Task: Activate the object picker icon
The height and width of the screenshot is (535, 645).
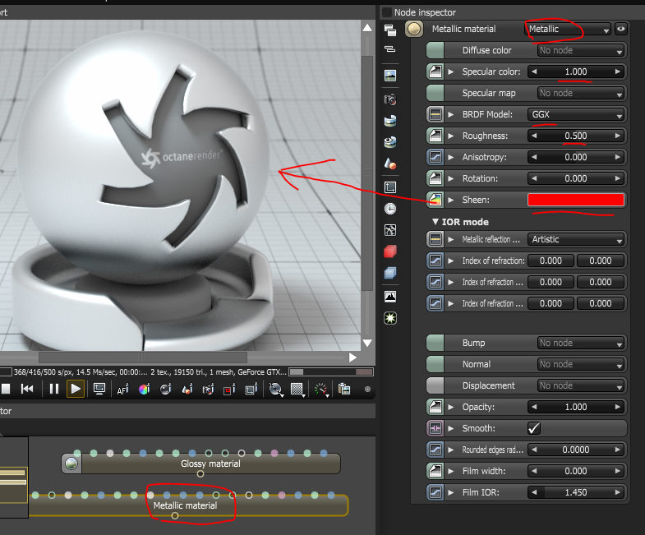Action: click(187, 389)
